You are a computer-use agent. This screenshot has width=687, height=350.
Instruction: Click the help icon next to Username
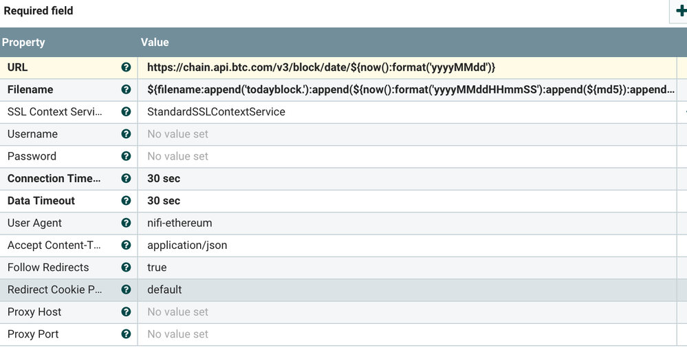click(126, 134)
